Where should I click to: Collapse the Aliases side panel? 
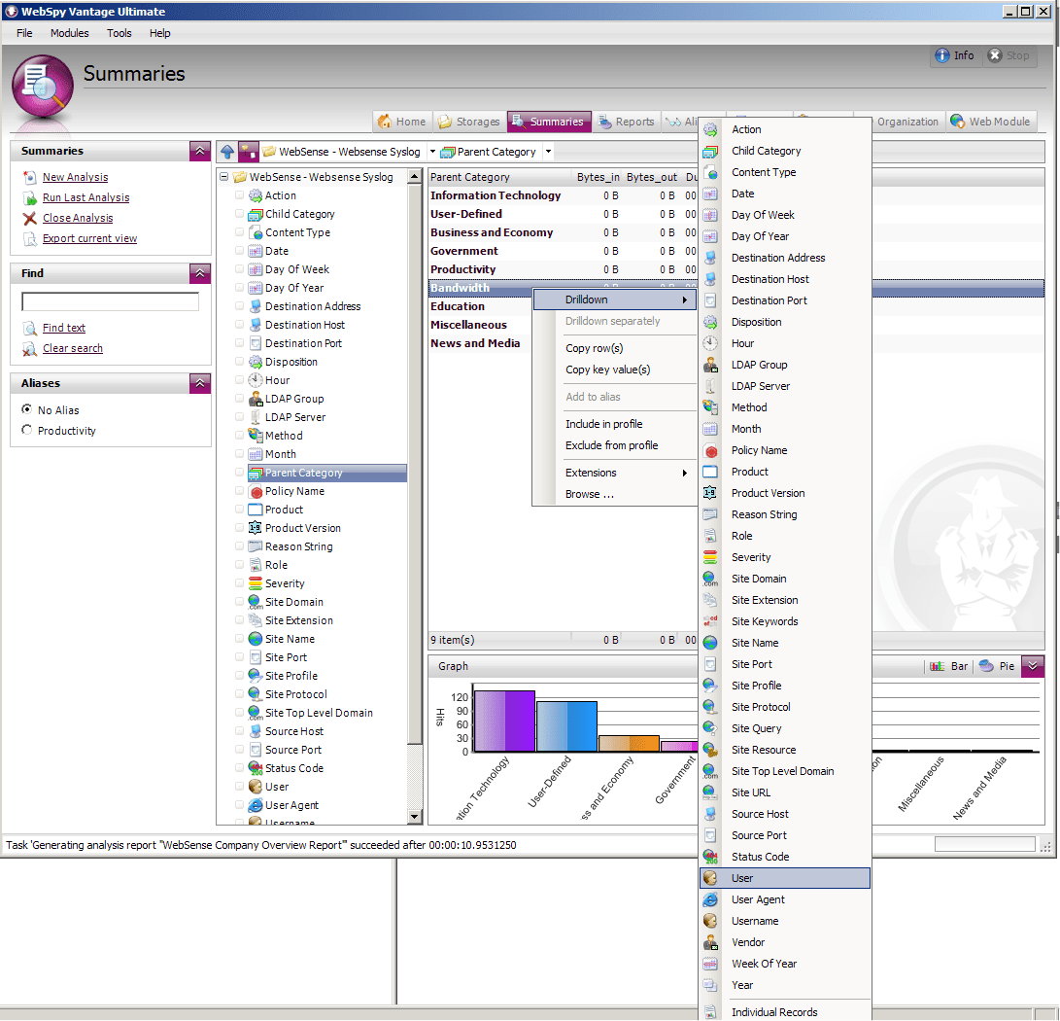pyautogui.click(x=200, y=383)
